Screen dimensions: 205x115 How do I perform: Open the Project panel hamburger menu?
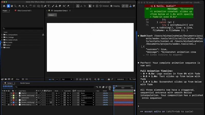(9, 10)
